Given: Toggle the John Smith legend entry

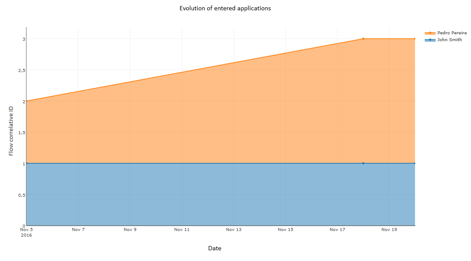Looking at the screenshot, I should [443, 40].
